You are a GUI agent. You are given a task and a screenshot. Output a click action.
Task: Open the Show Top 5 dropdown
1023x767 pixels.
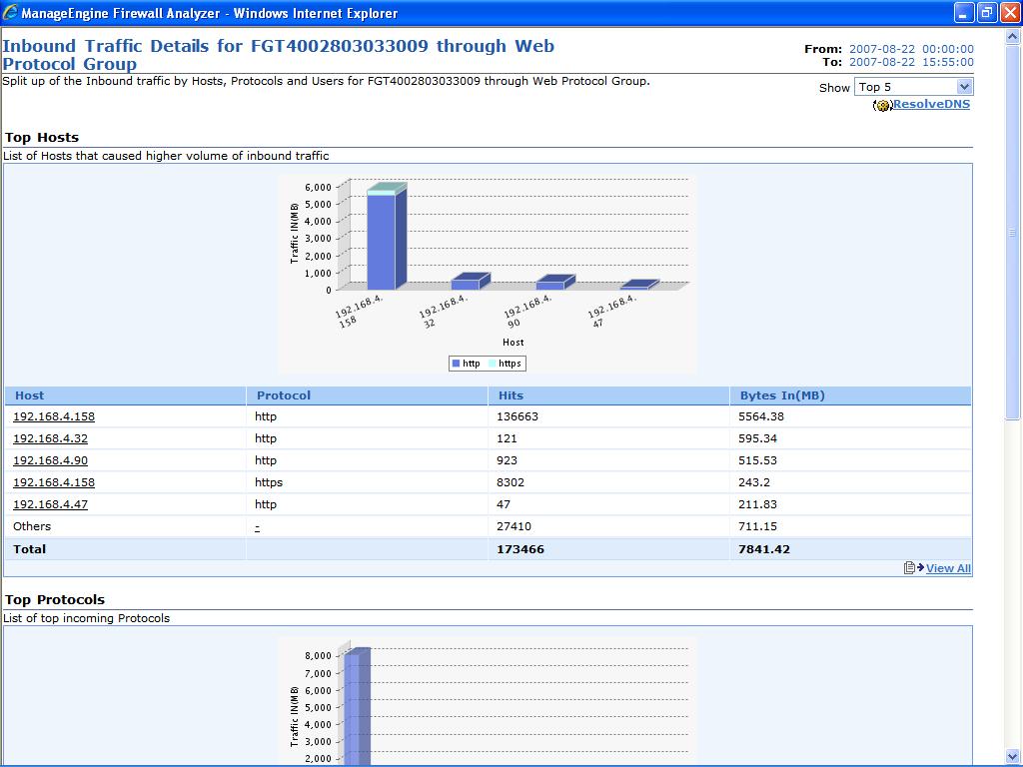point(913,87)
